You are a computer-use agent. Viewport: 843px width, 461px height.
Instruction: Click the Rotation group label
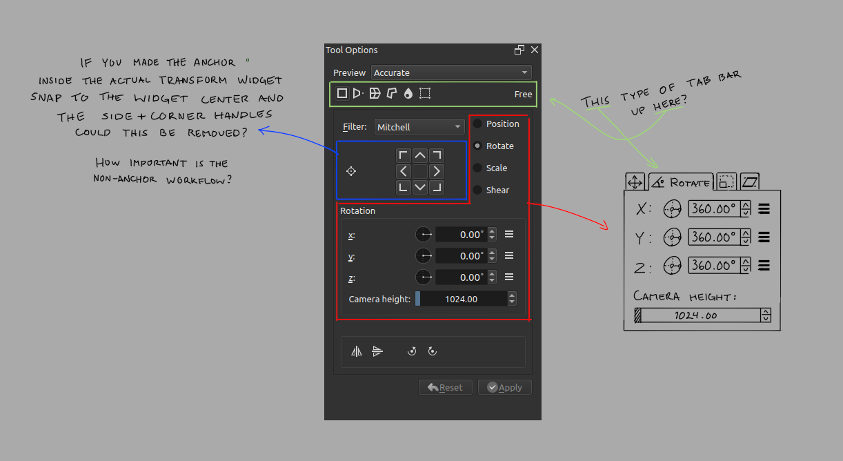pyautogui.click(x=357, y=210)
